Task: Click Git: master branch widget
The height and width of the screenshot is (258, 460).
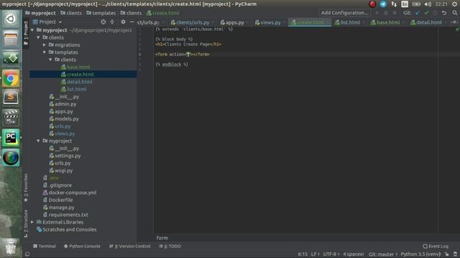Action: (383, 254)
